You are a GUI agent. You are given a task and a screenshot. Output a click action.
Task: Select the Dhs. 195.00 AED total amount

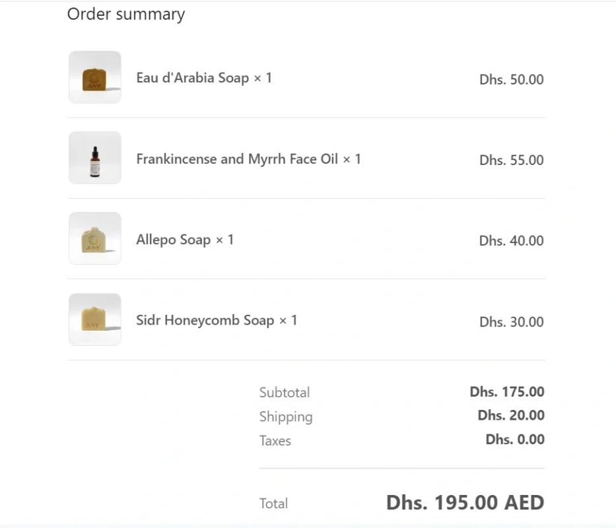coord(465,502)
